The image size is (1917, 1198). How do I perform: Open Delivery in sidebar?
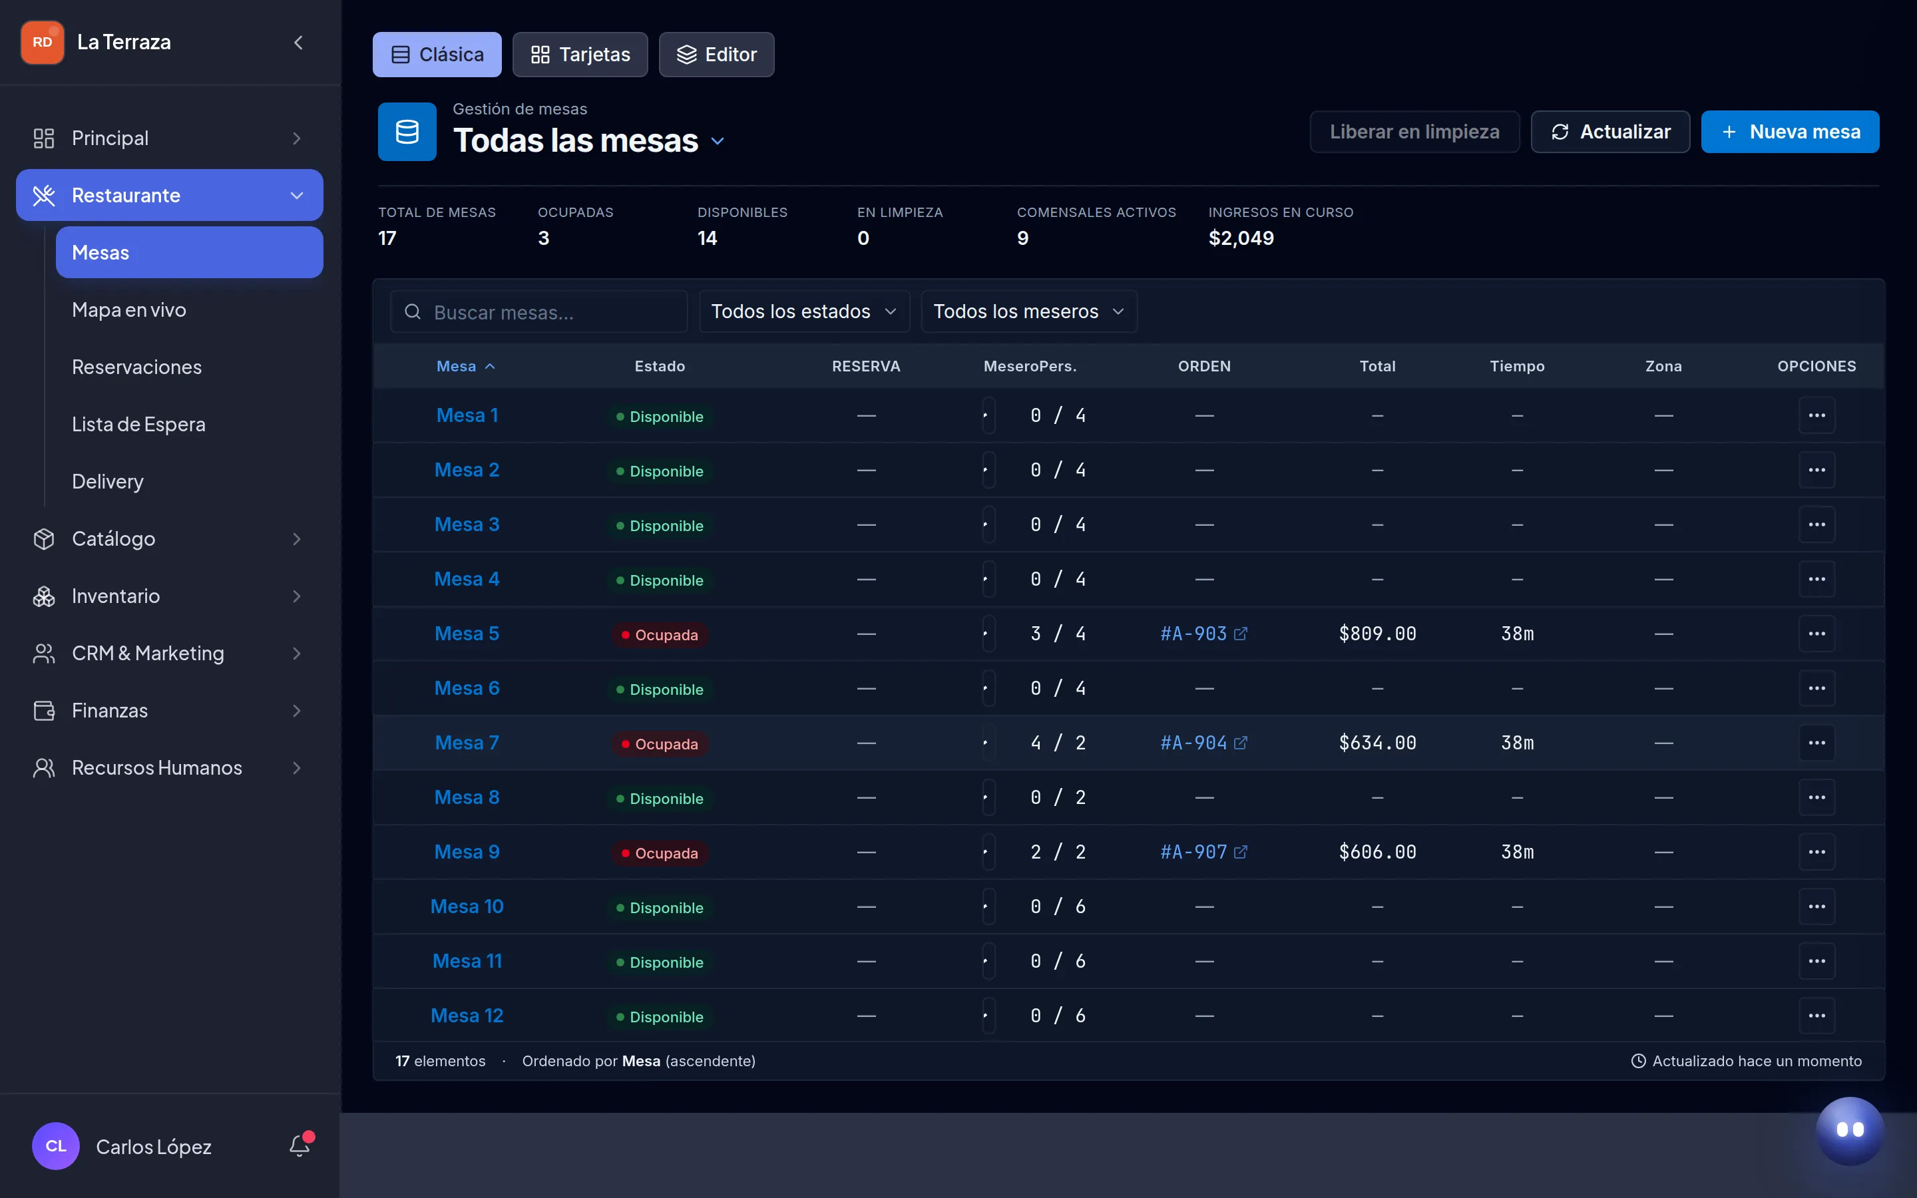pyautogui.click(x=189, y=482)
